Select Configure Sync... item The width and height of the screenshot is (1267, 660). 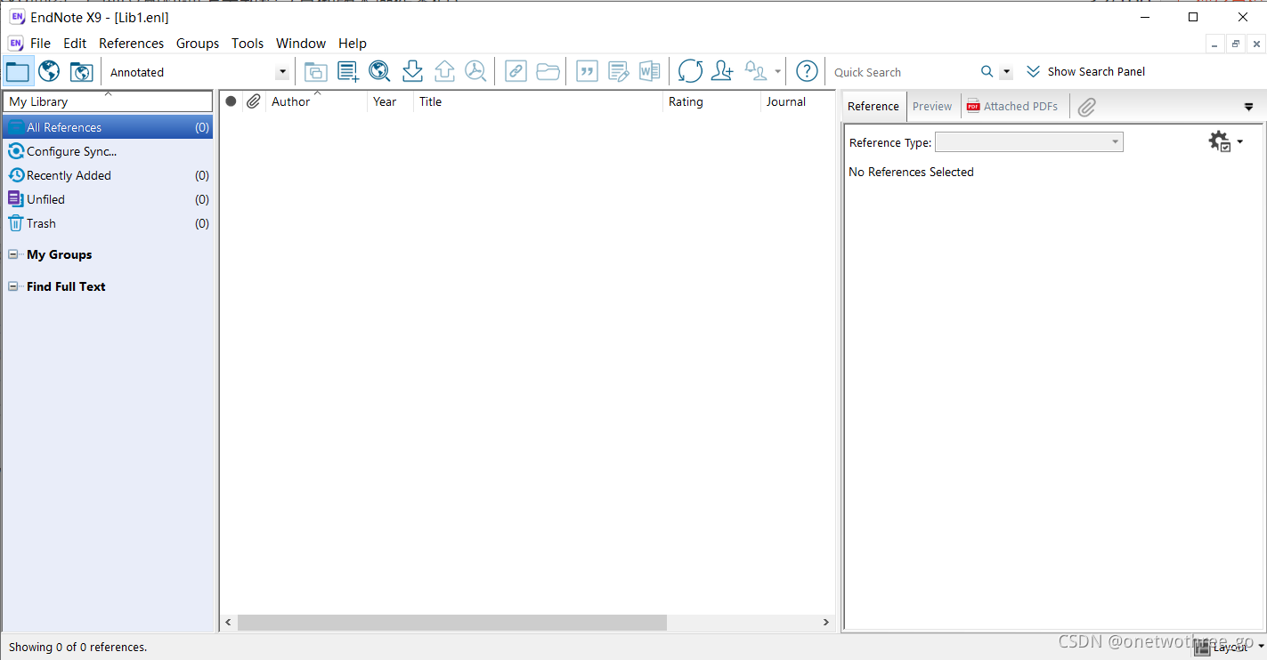point(108,151)
